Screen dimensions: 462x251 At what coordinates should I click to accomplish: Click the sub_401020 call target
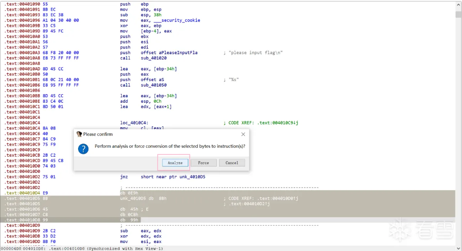(154, 58)
